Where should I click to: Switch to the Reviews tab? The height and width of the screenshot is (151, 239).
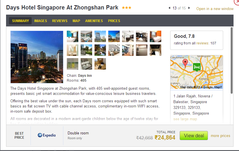click(60, 21)
